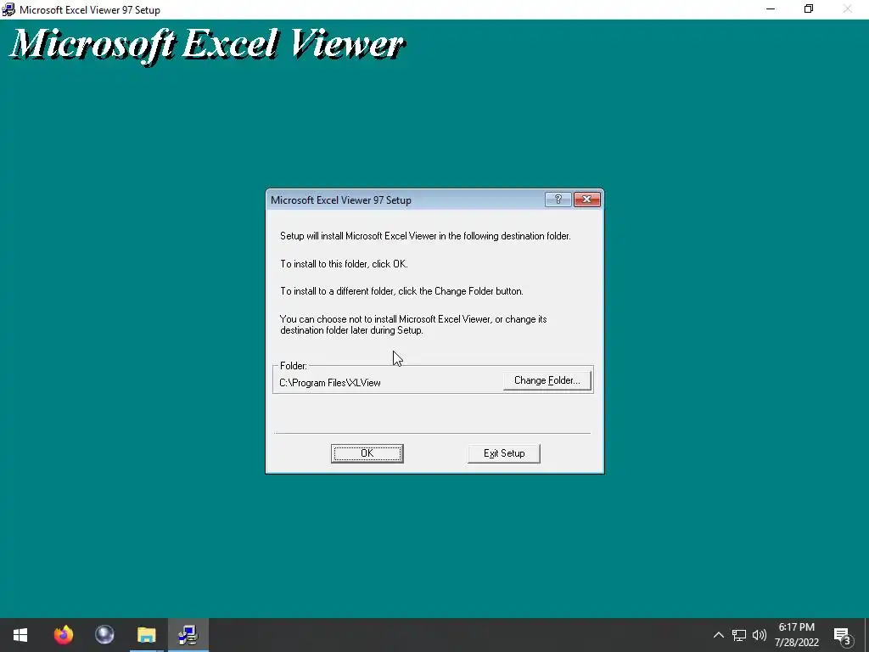Launch Firefox from the taskbar
Viewport: 869px width, 652px height.
[x=63, y=635]
